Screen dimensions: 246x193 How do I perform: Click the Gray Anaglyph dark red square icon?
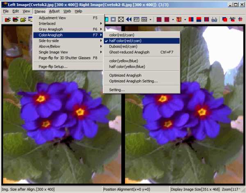[x=166, y=19]
